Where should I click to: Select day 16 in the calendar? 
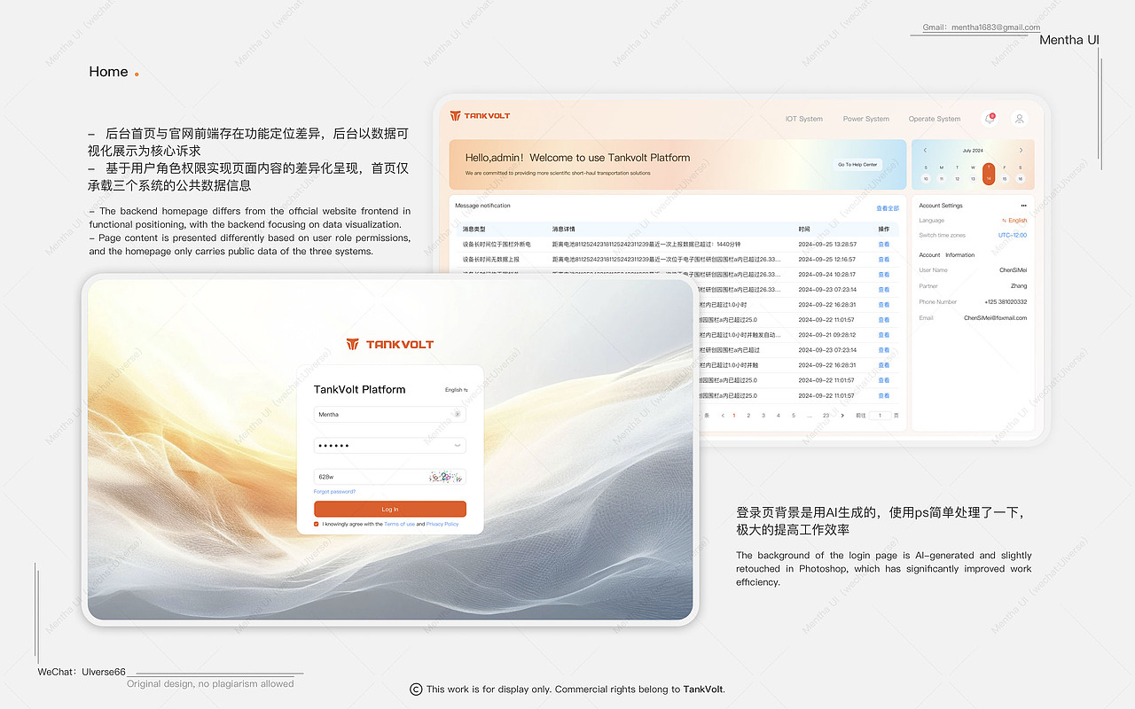coord(1021,178)
